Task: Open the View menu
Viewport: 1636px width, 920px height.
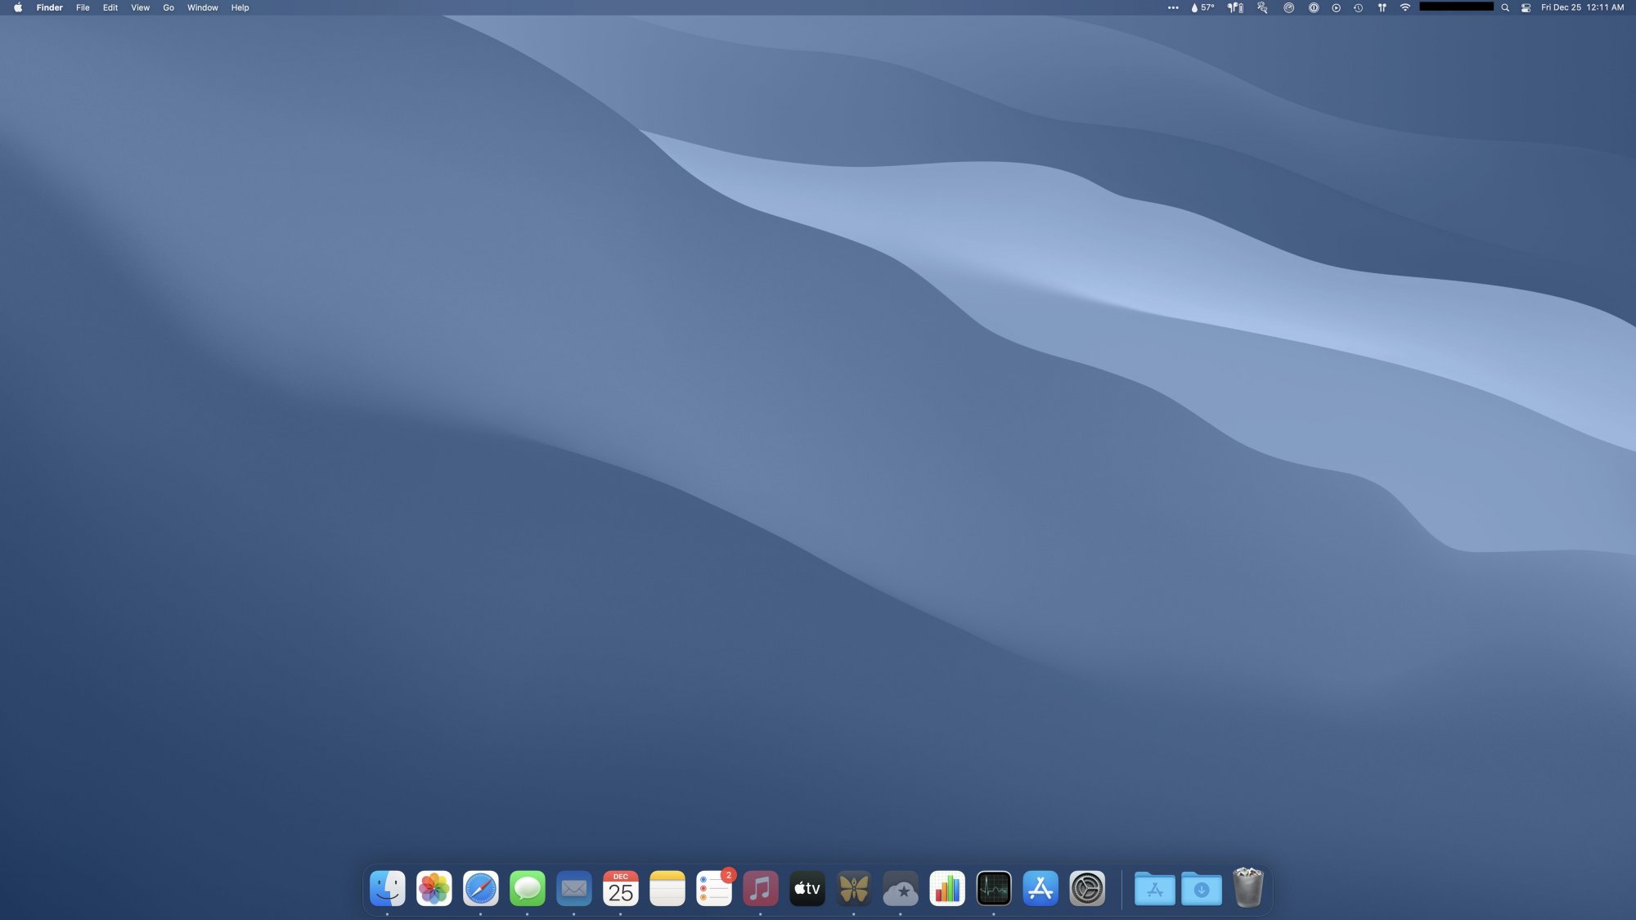Action: 140,7
